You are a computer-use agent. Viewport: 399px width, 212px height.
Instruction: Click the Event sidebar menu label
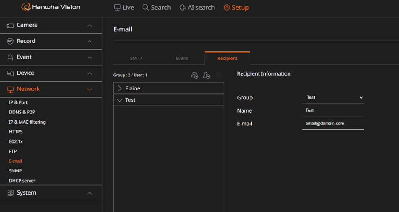click(x=24, y=57)
